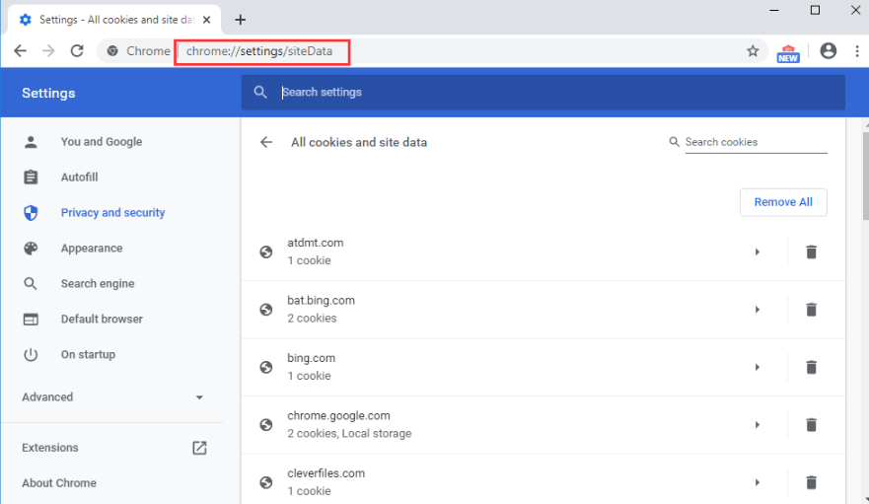Click the globe icon beside bing.com
Image resolution: width=869 pixels, height=504 pixels.
pyautogui.click(x=266, y=367)
